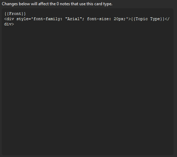Click the closing "div>" on the third line
This screenshot has height=157, width=177.
click(x=9, y=24)
